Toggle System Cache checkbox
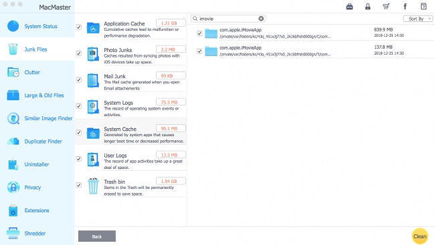 (x=79, y=132)
